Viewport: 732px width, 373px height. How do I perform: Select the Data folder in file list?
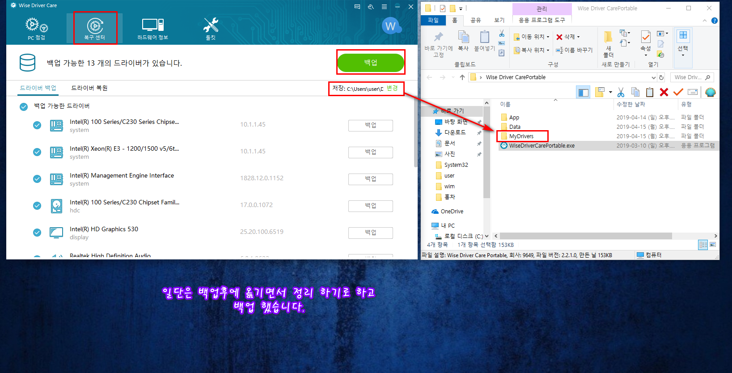tap(515, 127)
